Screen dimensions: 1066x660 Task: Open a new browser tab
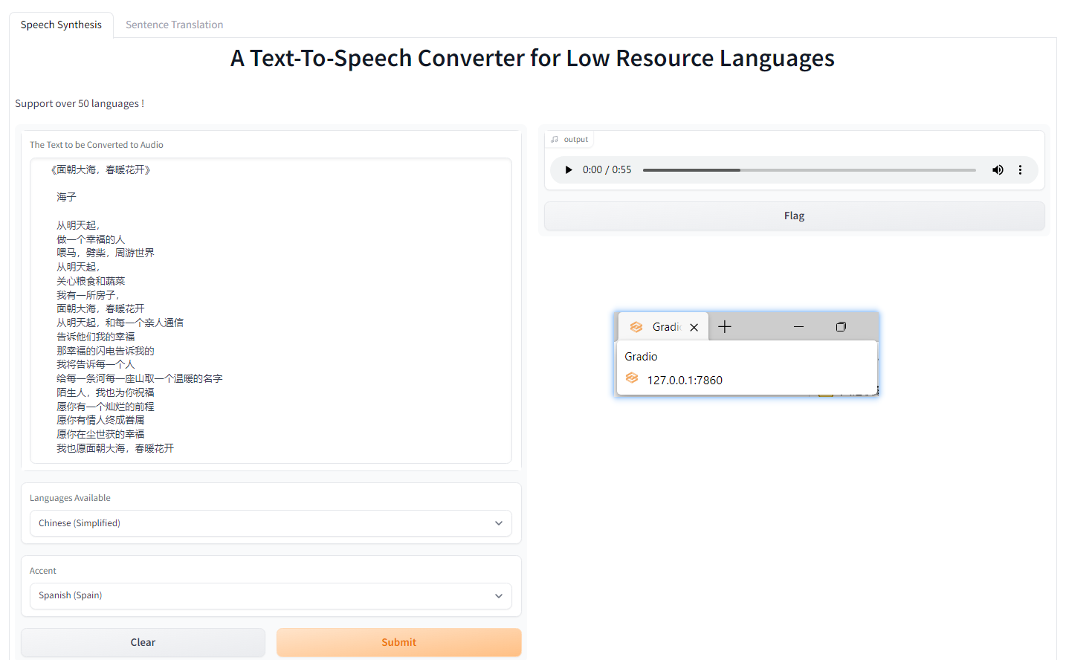click(725, 326)
